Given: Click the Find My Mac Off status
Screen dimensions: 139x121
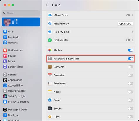Looking at the screenshot, I should (x=128, y=40).
